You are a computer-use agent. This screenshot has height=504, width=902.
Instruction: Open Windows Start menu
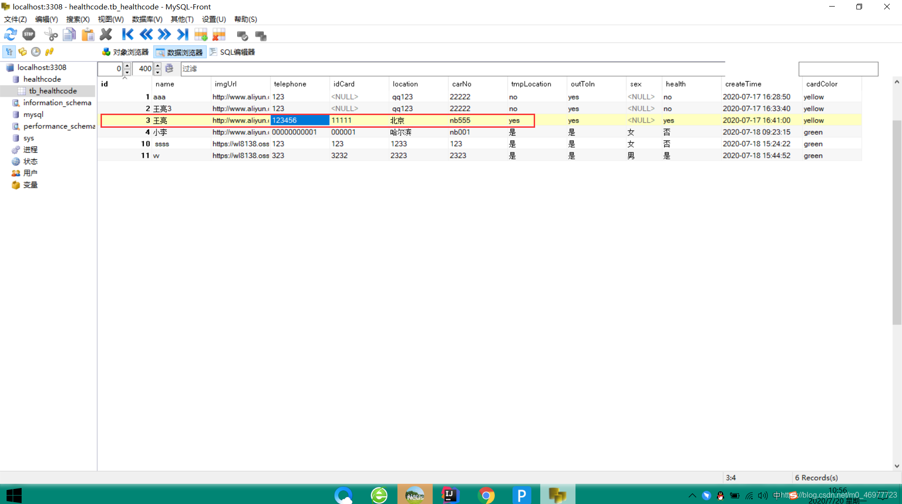(14, 495)
